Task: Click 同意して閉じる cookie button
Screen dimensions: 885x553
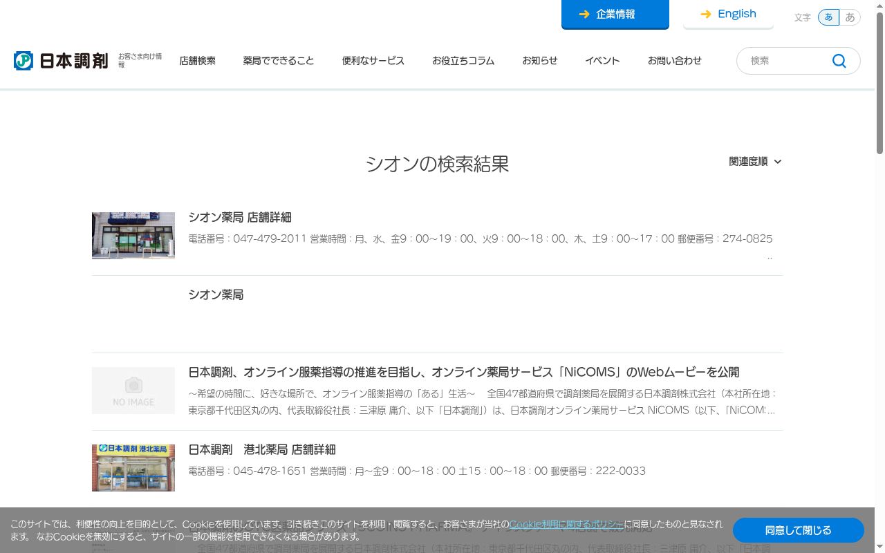Action: click(799, 530)
